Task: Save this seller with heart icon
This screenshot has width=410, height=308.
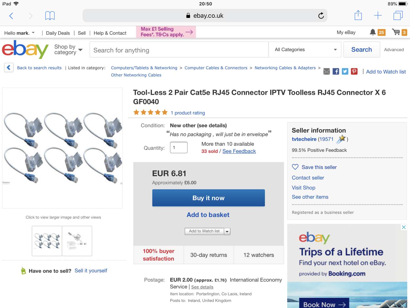Action: pos(295,167)
